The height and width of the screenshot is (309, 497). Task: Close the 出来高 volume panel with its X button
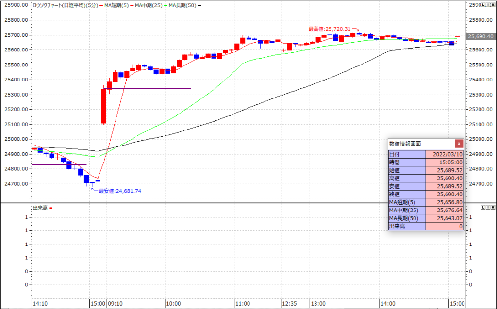(x=493, y=207)
